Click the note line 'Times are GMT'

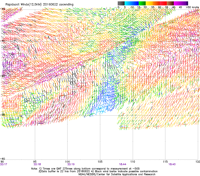point(52,169)
